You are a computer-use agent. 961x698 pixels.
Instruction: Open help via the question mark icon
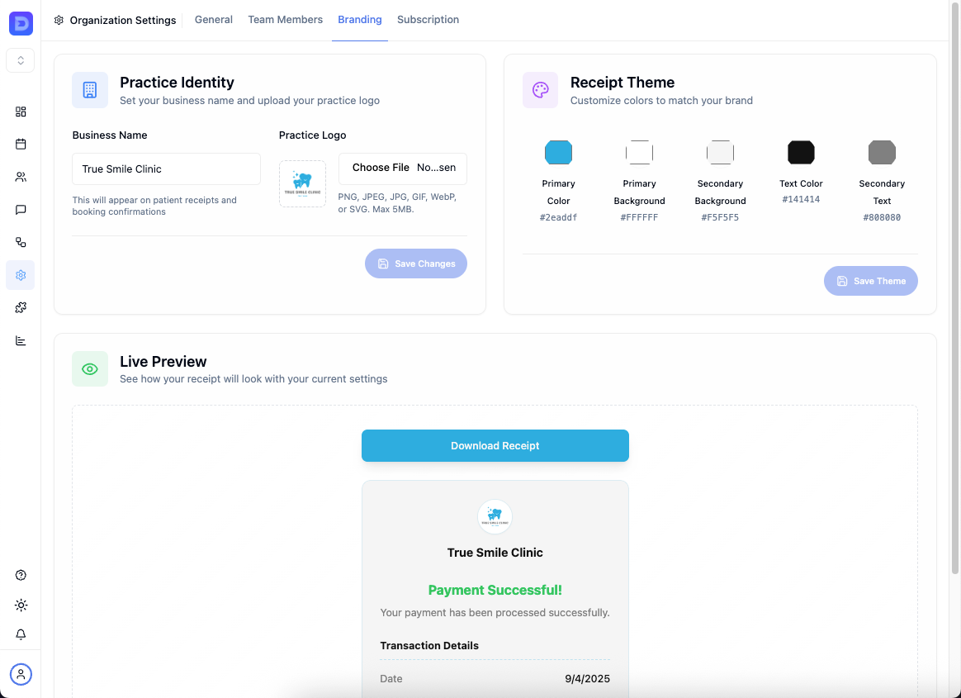point(21,575)
